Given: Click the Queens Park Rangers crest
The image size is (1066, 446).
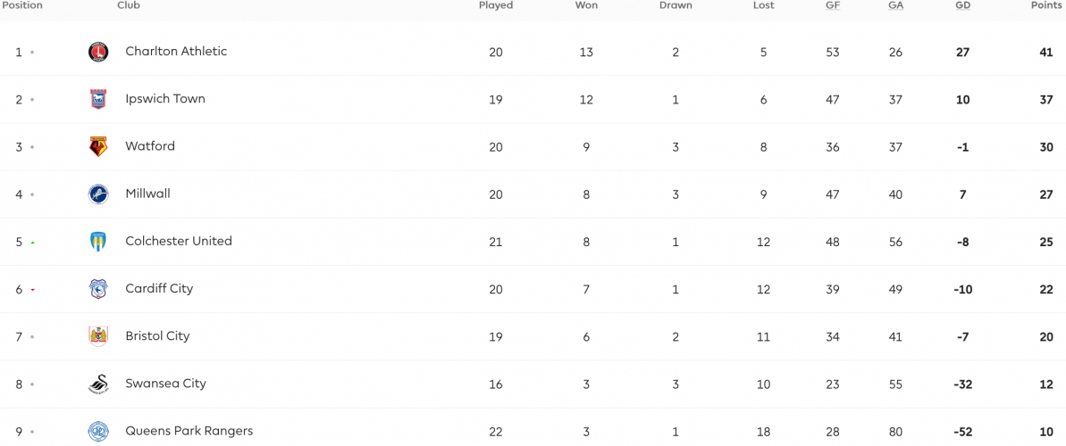Looking at the screenshot, I should pyautogui.click(x=98, y=431).
